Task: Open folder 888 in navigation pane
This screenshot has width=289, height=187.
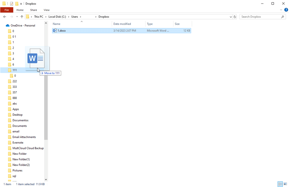Action: pyautogui.click(x=15, y=98)
